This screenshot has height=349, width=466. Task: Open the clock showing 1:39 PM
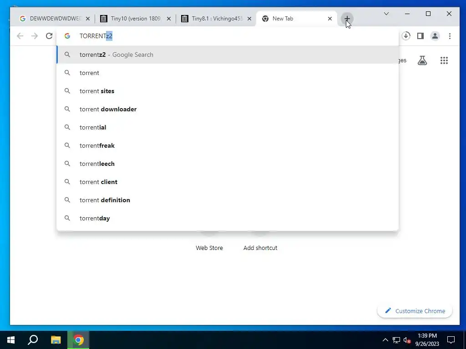pyautogui.click(x=427, y=340)
